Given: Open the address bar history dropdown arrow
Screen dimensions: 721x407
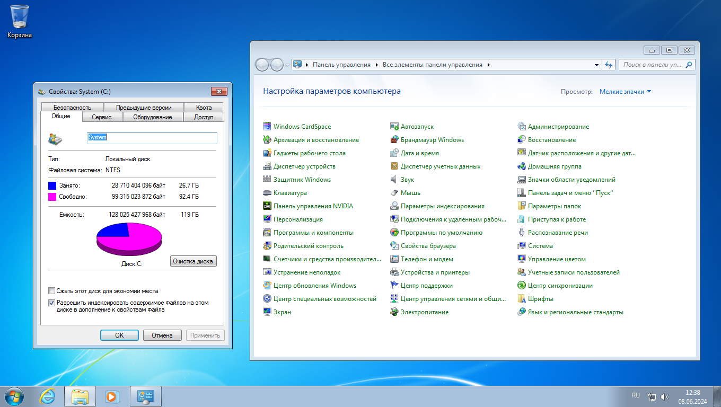Looking at the screenshot, I should (x=596, y=65).
